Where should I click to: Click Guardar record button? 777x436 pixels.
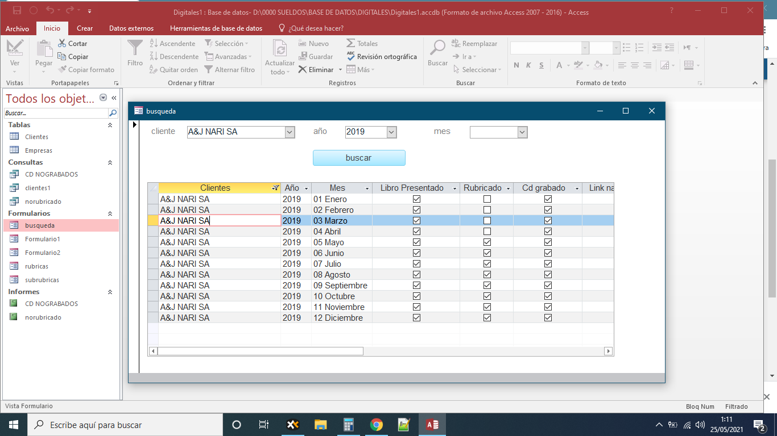click(316, 57)
